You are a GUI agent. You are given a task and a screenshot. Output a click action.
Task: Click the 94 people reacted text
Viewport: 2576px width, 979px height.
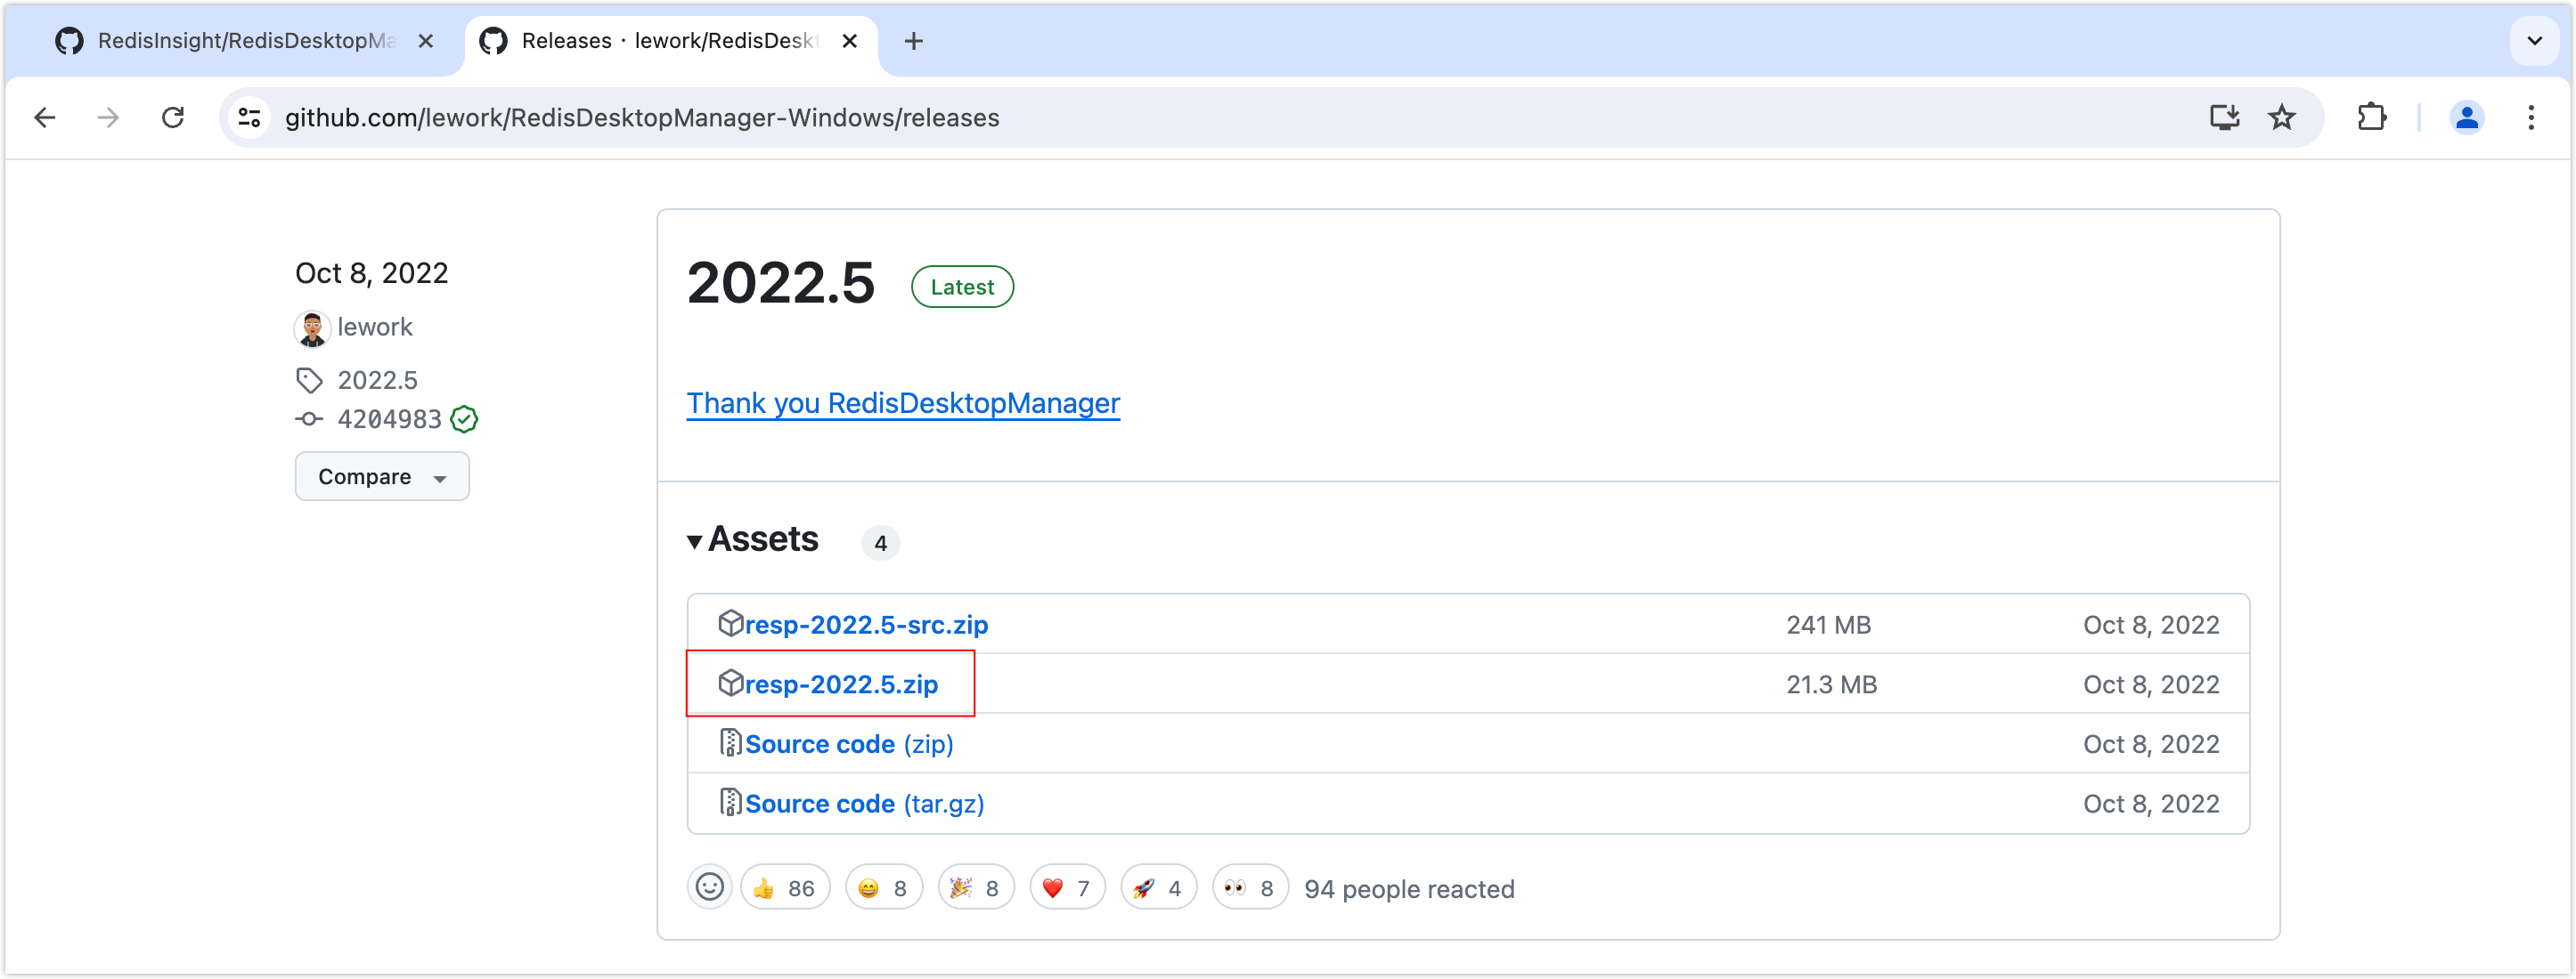[x=1409, y=889]
